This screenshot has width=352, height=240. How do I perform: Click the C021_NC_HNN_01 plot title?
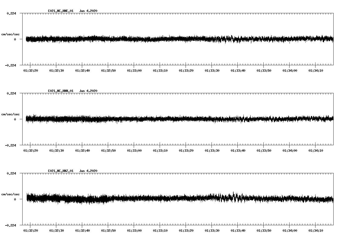point(61,91)
